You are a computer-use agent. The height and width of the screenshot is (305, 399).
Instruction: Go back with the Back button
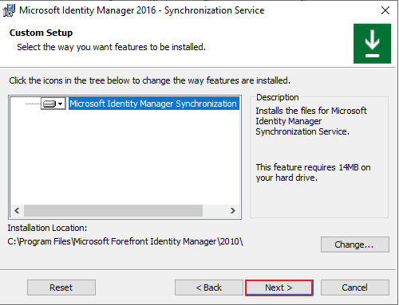(209, 287)
